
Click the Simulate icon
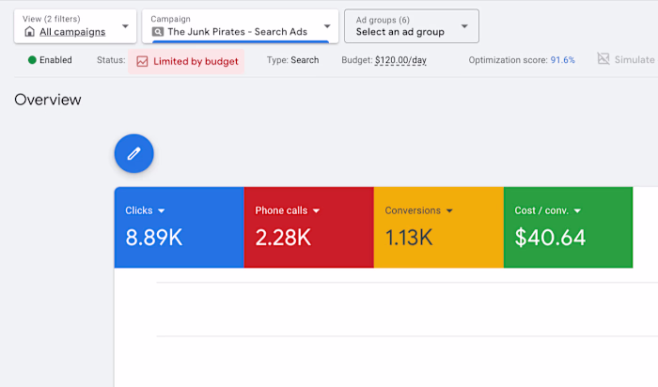click(x=603, y=59)
